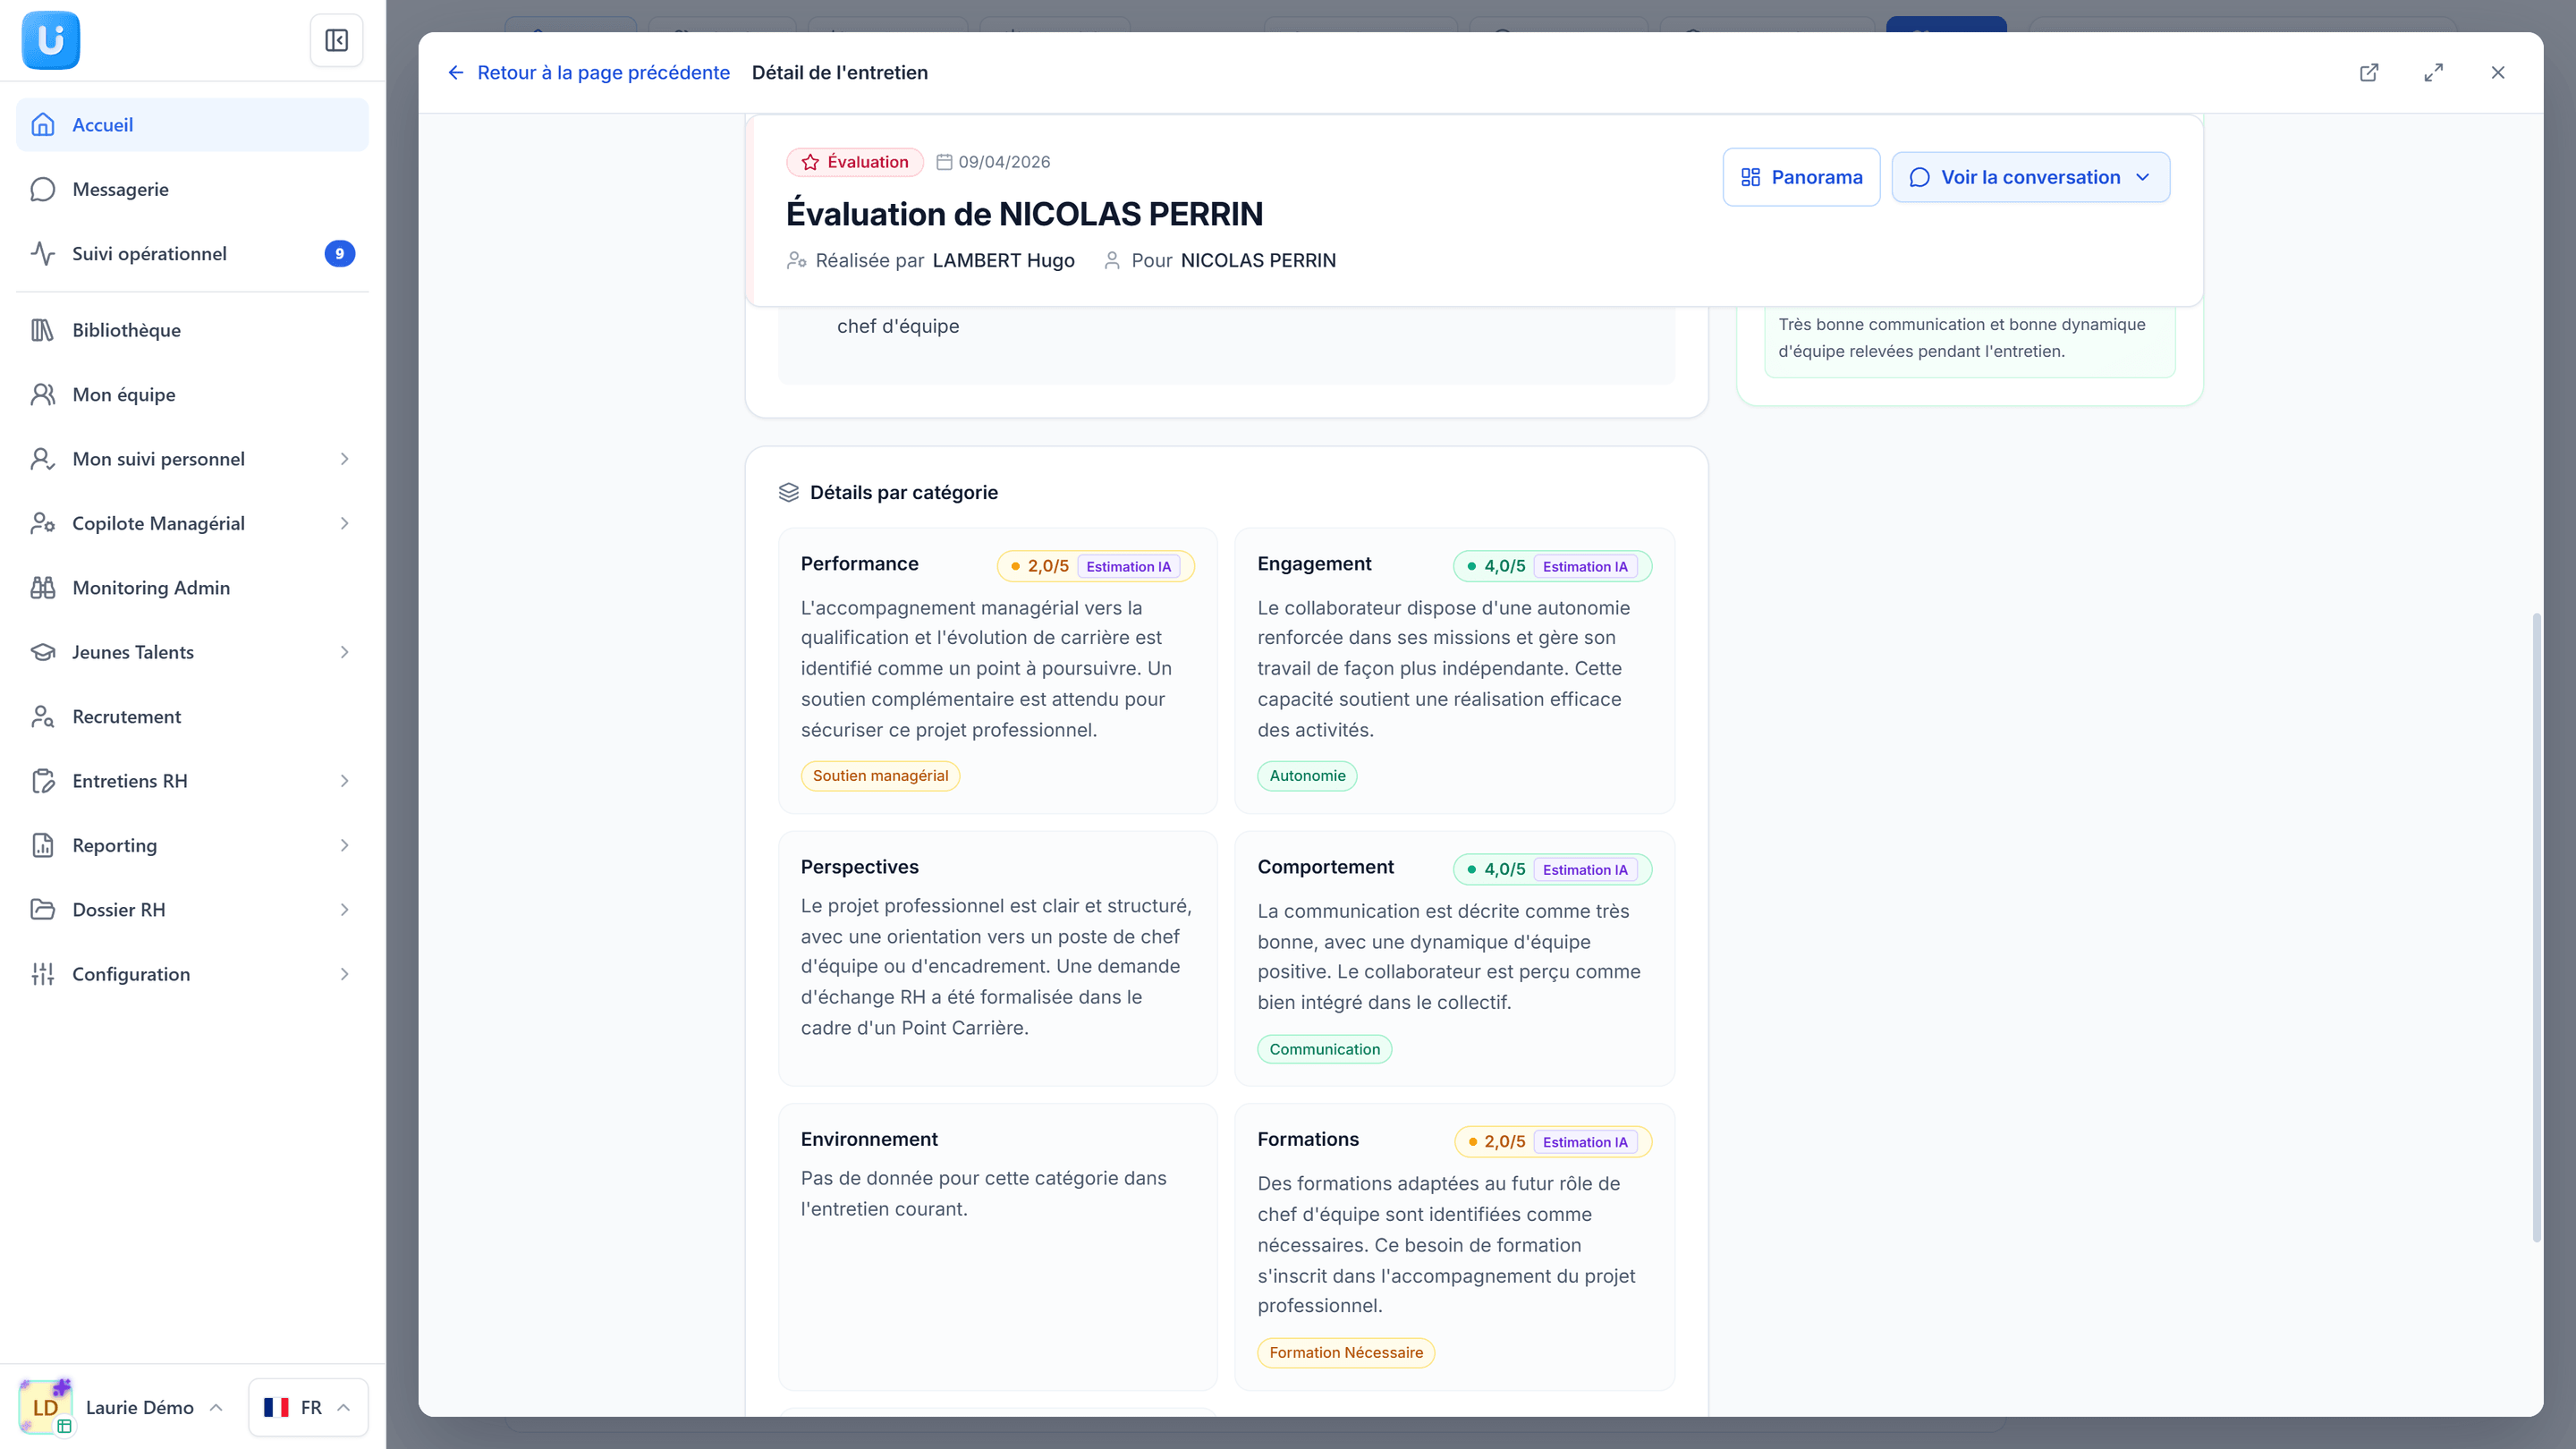
Task: Click the Laurie Démo avatar
Action: point(46,1406)
